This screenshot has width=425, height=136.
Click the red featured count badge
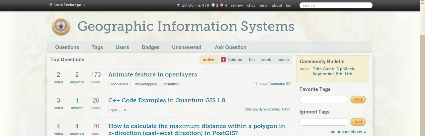(223, 60)
